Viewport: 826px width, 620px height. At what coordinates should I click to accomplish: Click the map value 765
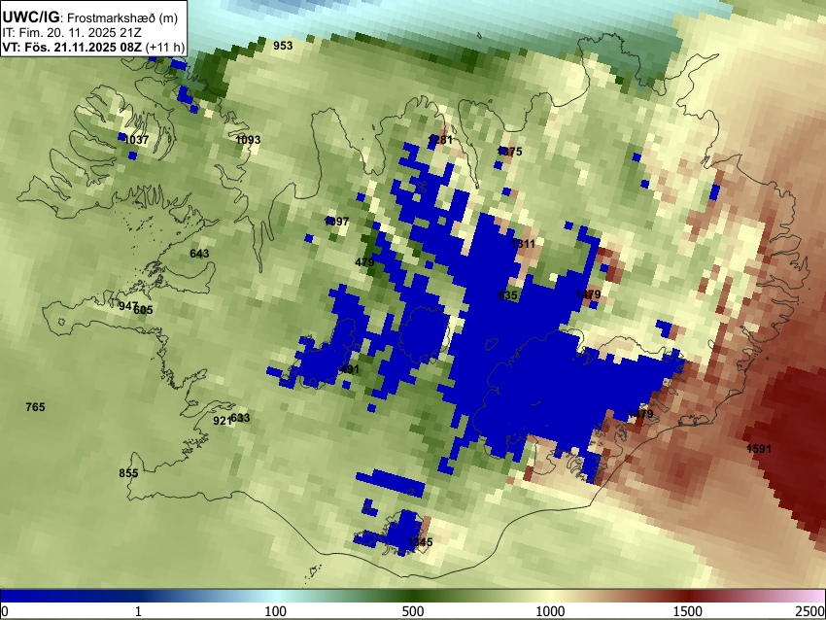pyautogui.click(x=35, y=407)
